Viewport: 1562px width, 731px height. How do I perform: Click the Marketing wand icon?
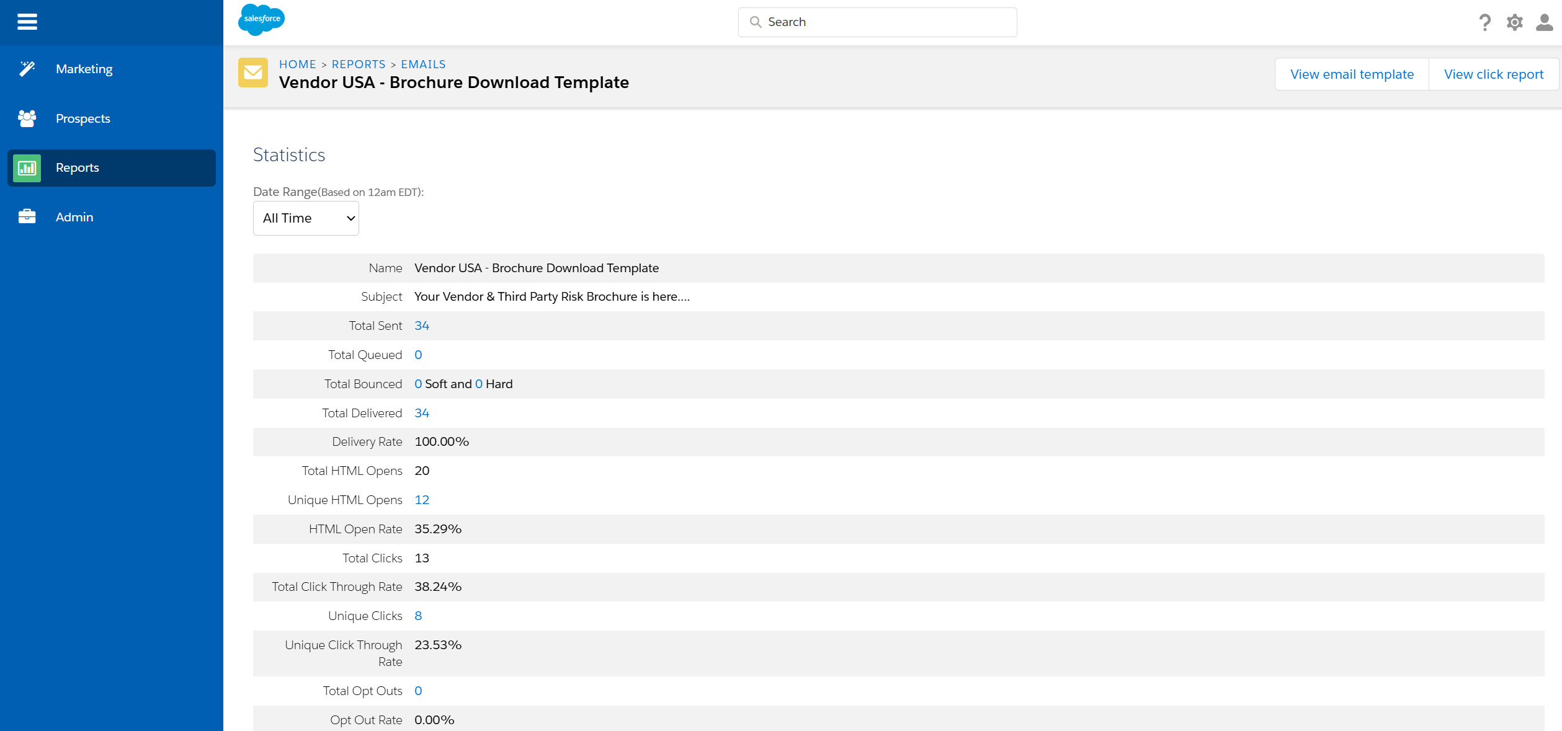pos(27,69)
